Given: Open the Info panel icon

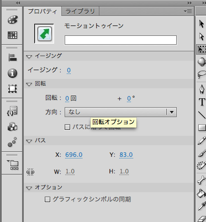Looking at the screenshot, I should (x=12, y=73).
